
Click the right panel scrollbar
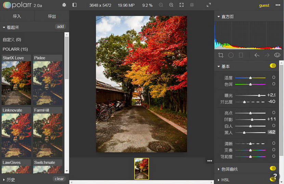[x=281, y=110]
